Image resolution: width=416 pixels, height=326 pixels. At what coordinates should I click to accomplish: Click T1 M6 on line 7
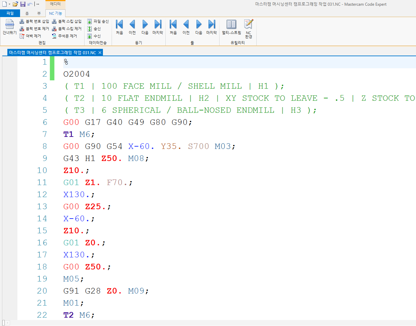[79, 134]
